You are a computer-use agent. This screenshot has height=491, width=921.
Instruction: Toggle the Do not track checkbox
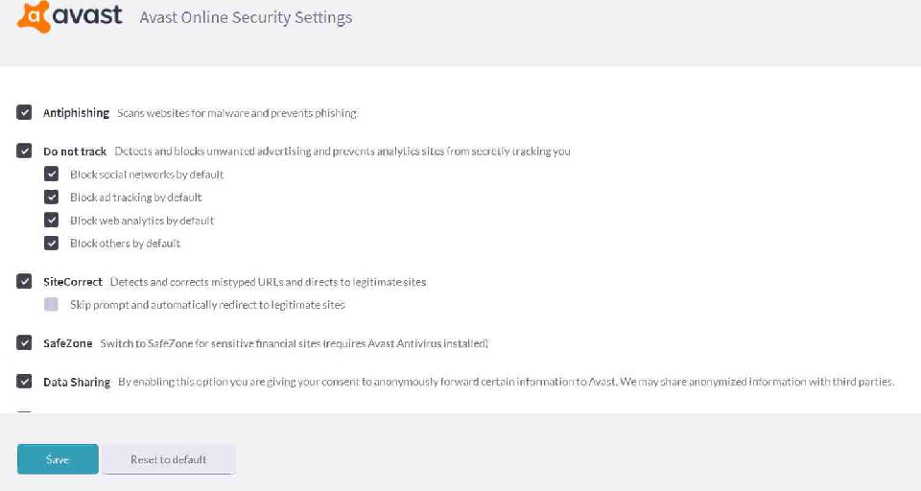pyautogui.click(x=24, y=151)
